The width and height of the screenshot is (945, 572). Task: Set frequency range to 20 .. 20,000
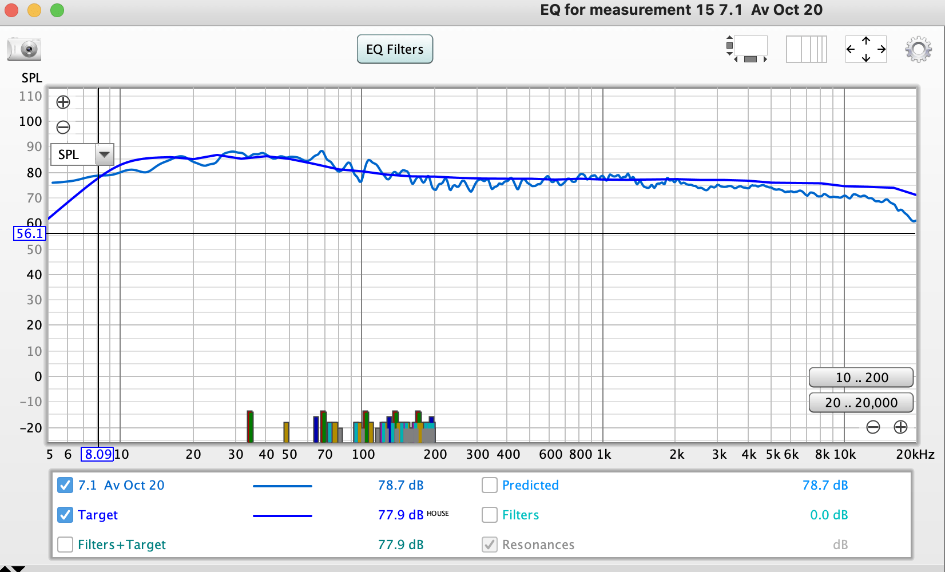coord(861,403)
